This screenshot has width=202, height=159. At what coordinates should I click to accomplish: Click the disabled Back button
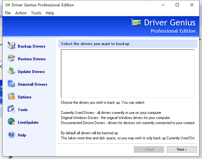(149, 149)
